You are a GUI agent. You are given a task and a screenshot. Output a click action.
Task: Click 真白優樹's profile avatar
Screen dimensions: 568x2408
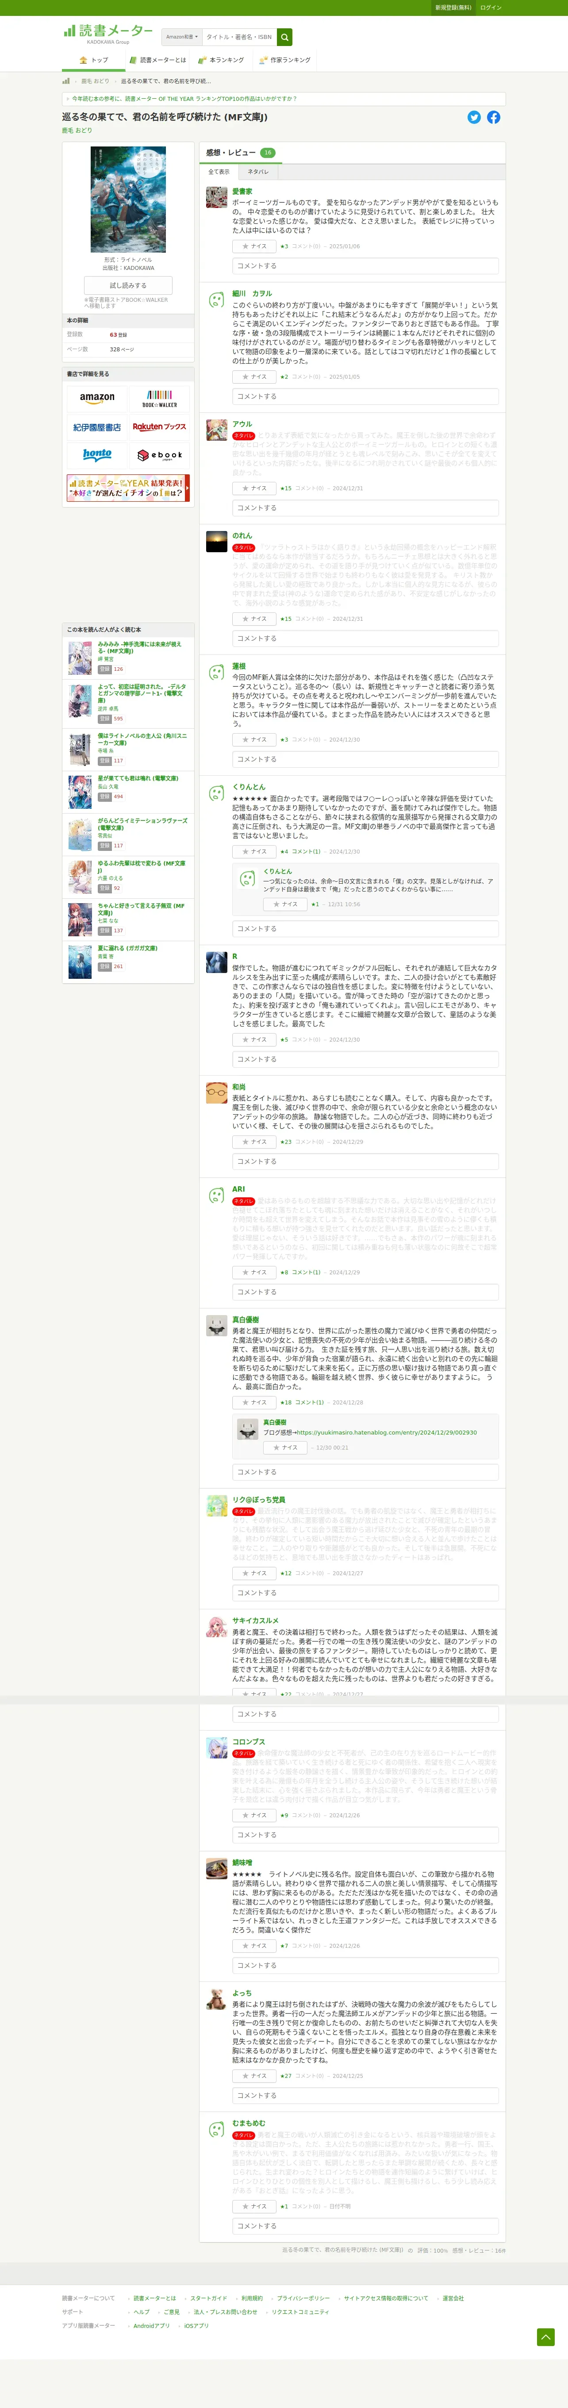(217, 1326)
